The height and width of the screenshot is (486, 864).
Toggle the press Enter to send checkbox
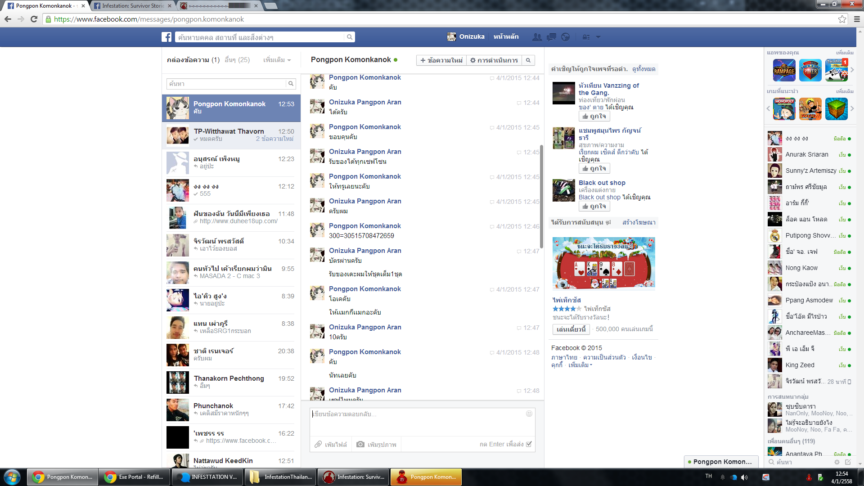click(x=529, y=444)
